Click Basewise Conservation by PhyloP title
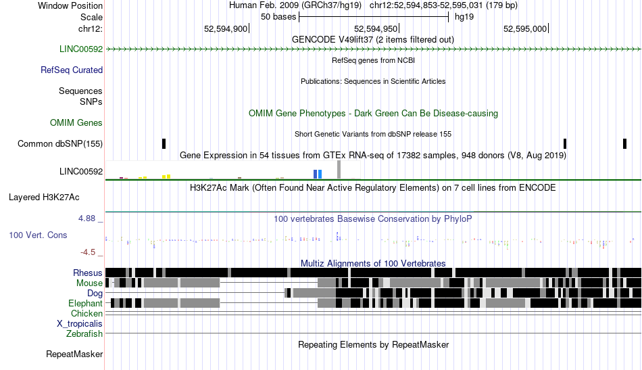The height and width of the screenshot is (370, 642). (x=373, y=218)
